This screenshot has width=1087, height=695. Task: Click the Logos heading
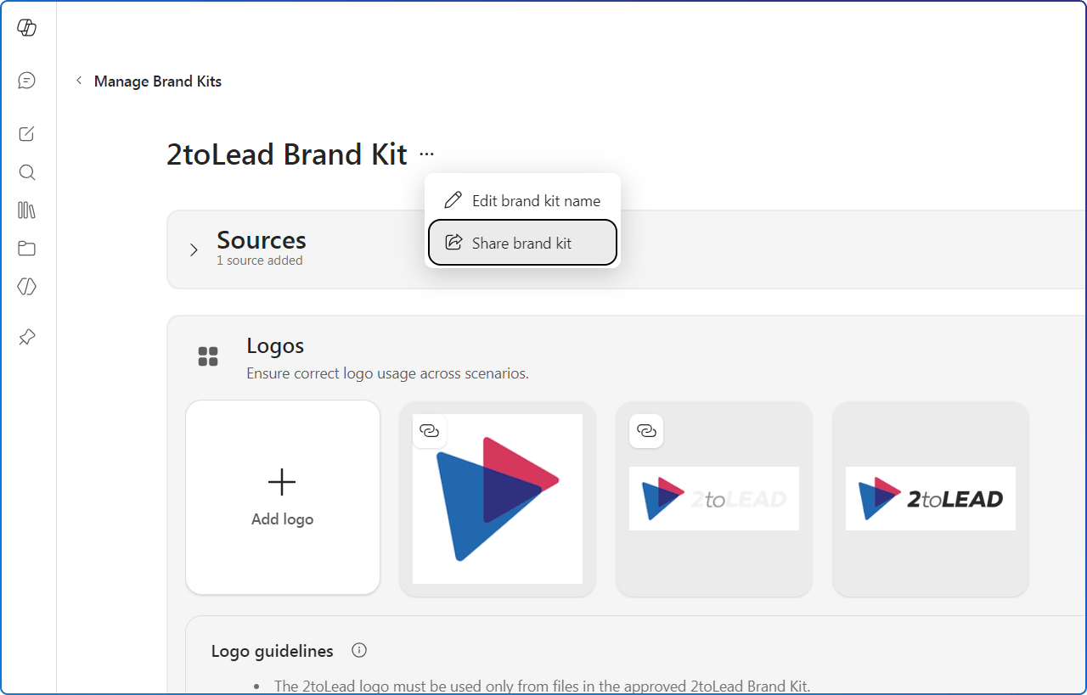click(275, 345)
